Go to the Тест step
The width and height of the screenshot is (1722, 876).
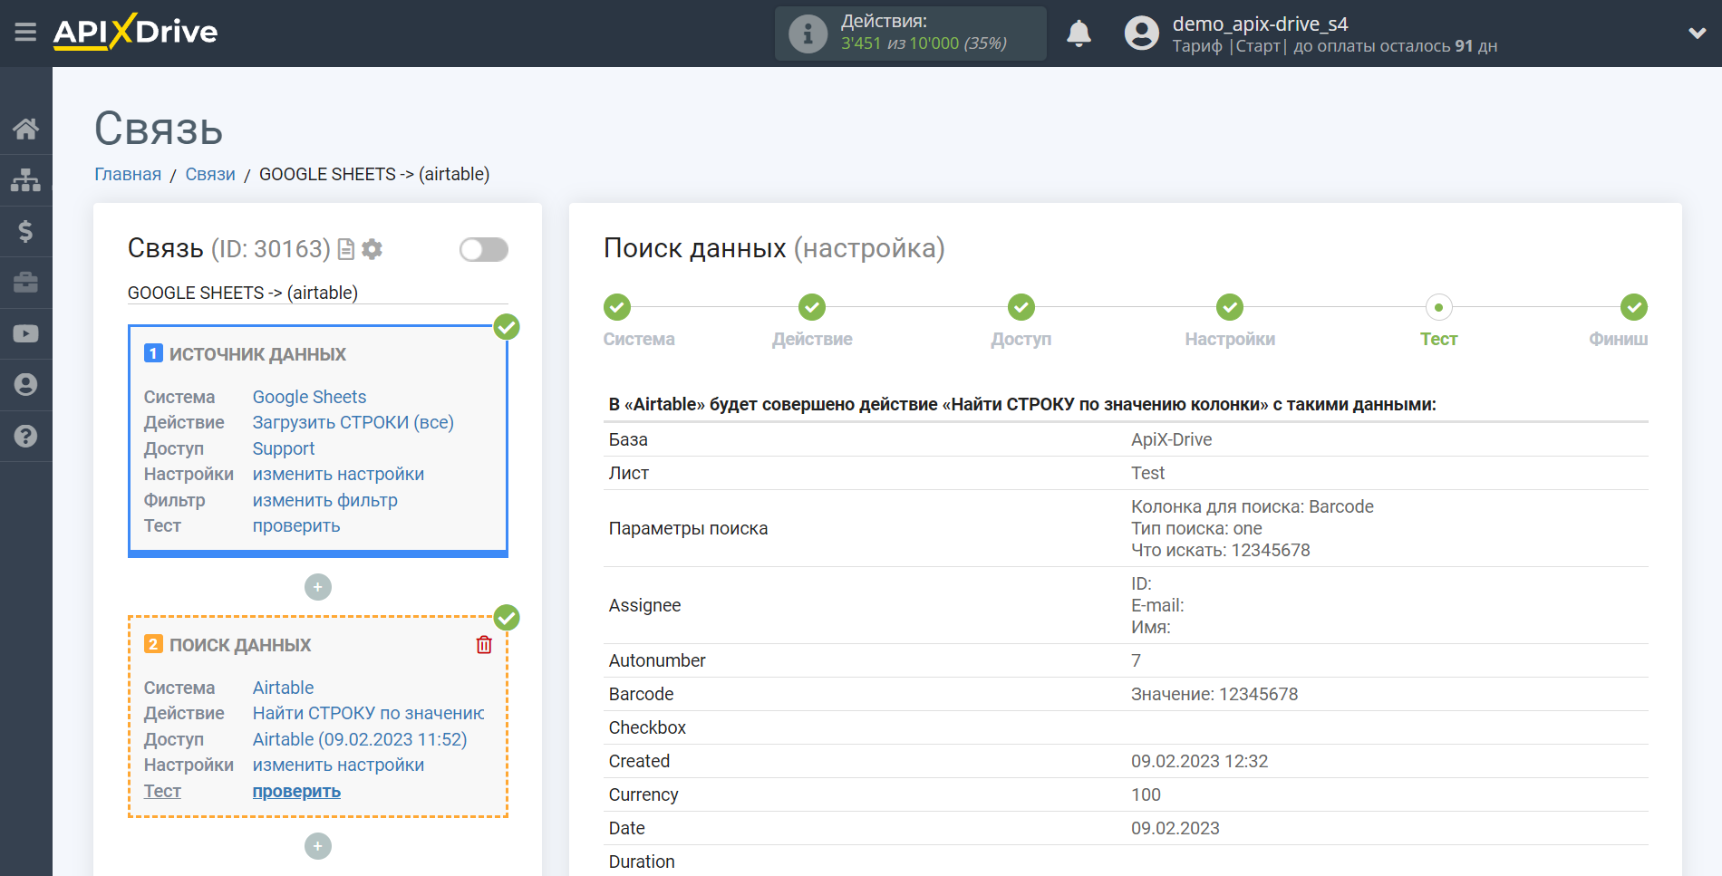[x=1438, y=307]
